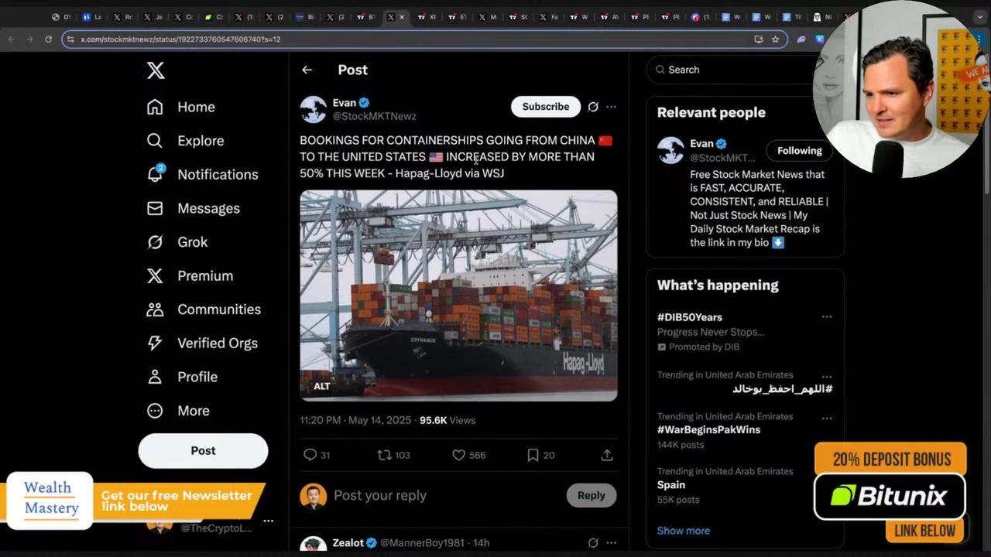Open Grok from the sidebar
The height and width of the screenshot is (557, 991).
point(177,242)
